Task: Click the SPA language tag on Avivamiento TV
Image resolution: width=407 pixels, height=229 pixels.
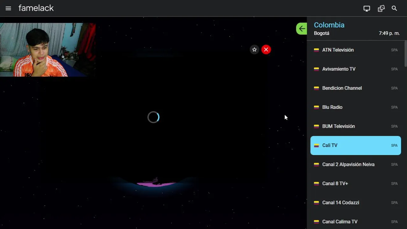Action: [394, 69]
